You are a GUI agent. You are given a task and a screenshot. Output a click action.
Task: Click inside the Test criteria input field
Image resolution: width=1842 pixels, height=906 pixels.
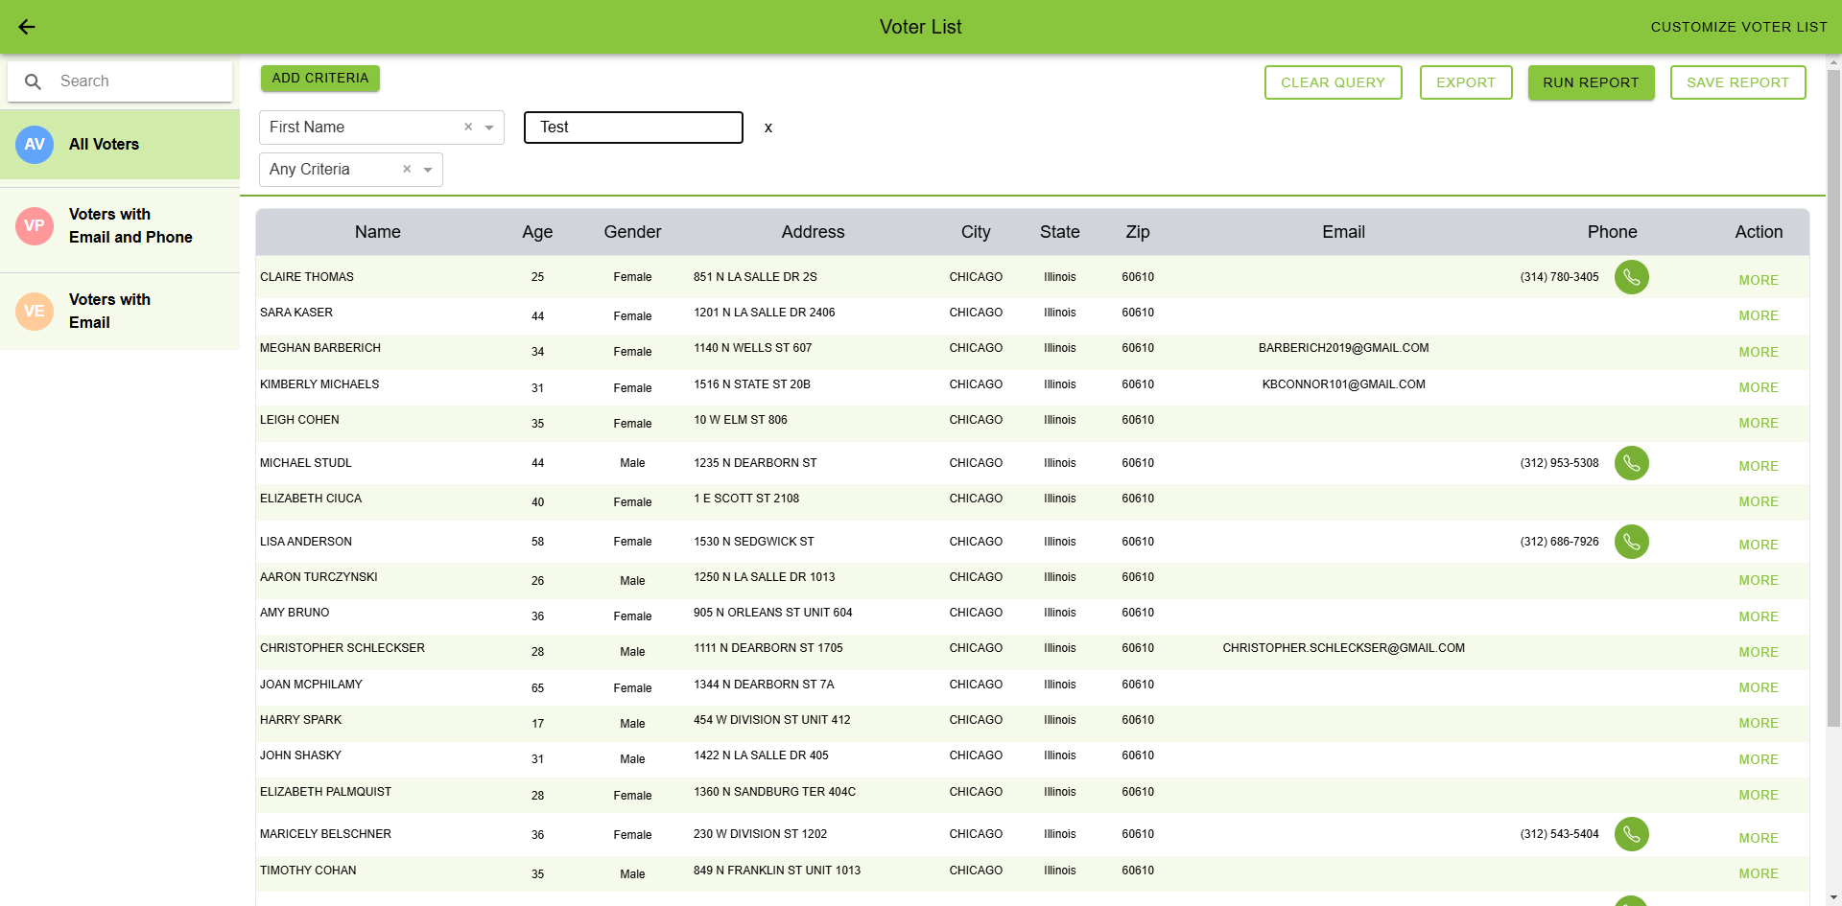(633, 127)
